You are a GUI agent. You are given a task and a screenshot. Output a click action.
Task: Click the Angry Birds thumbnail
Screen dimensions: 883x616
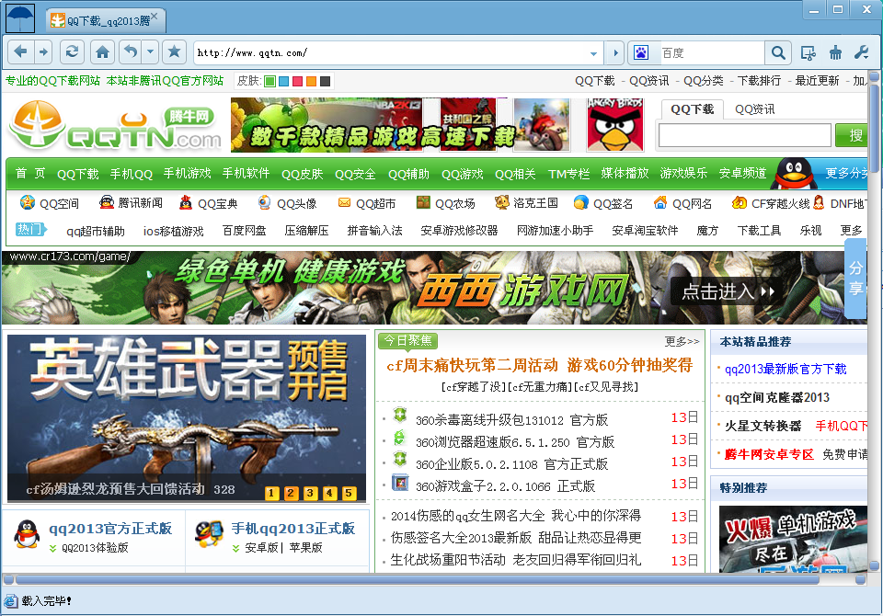tap(615, 125)
